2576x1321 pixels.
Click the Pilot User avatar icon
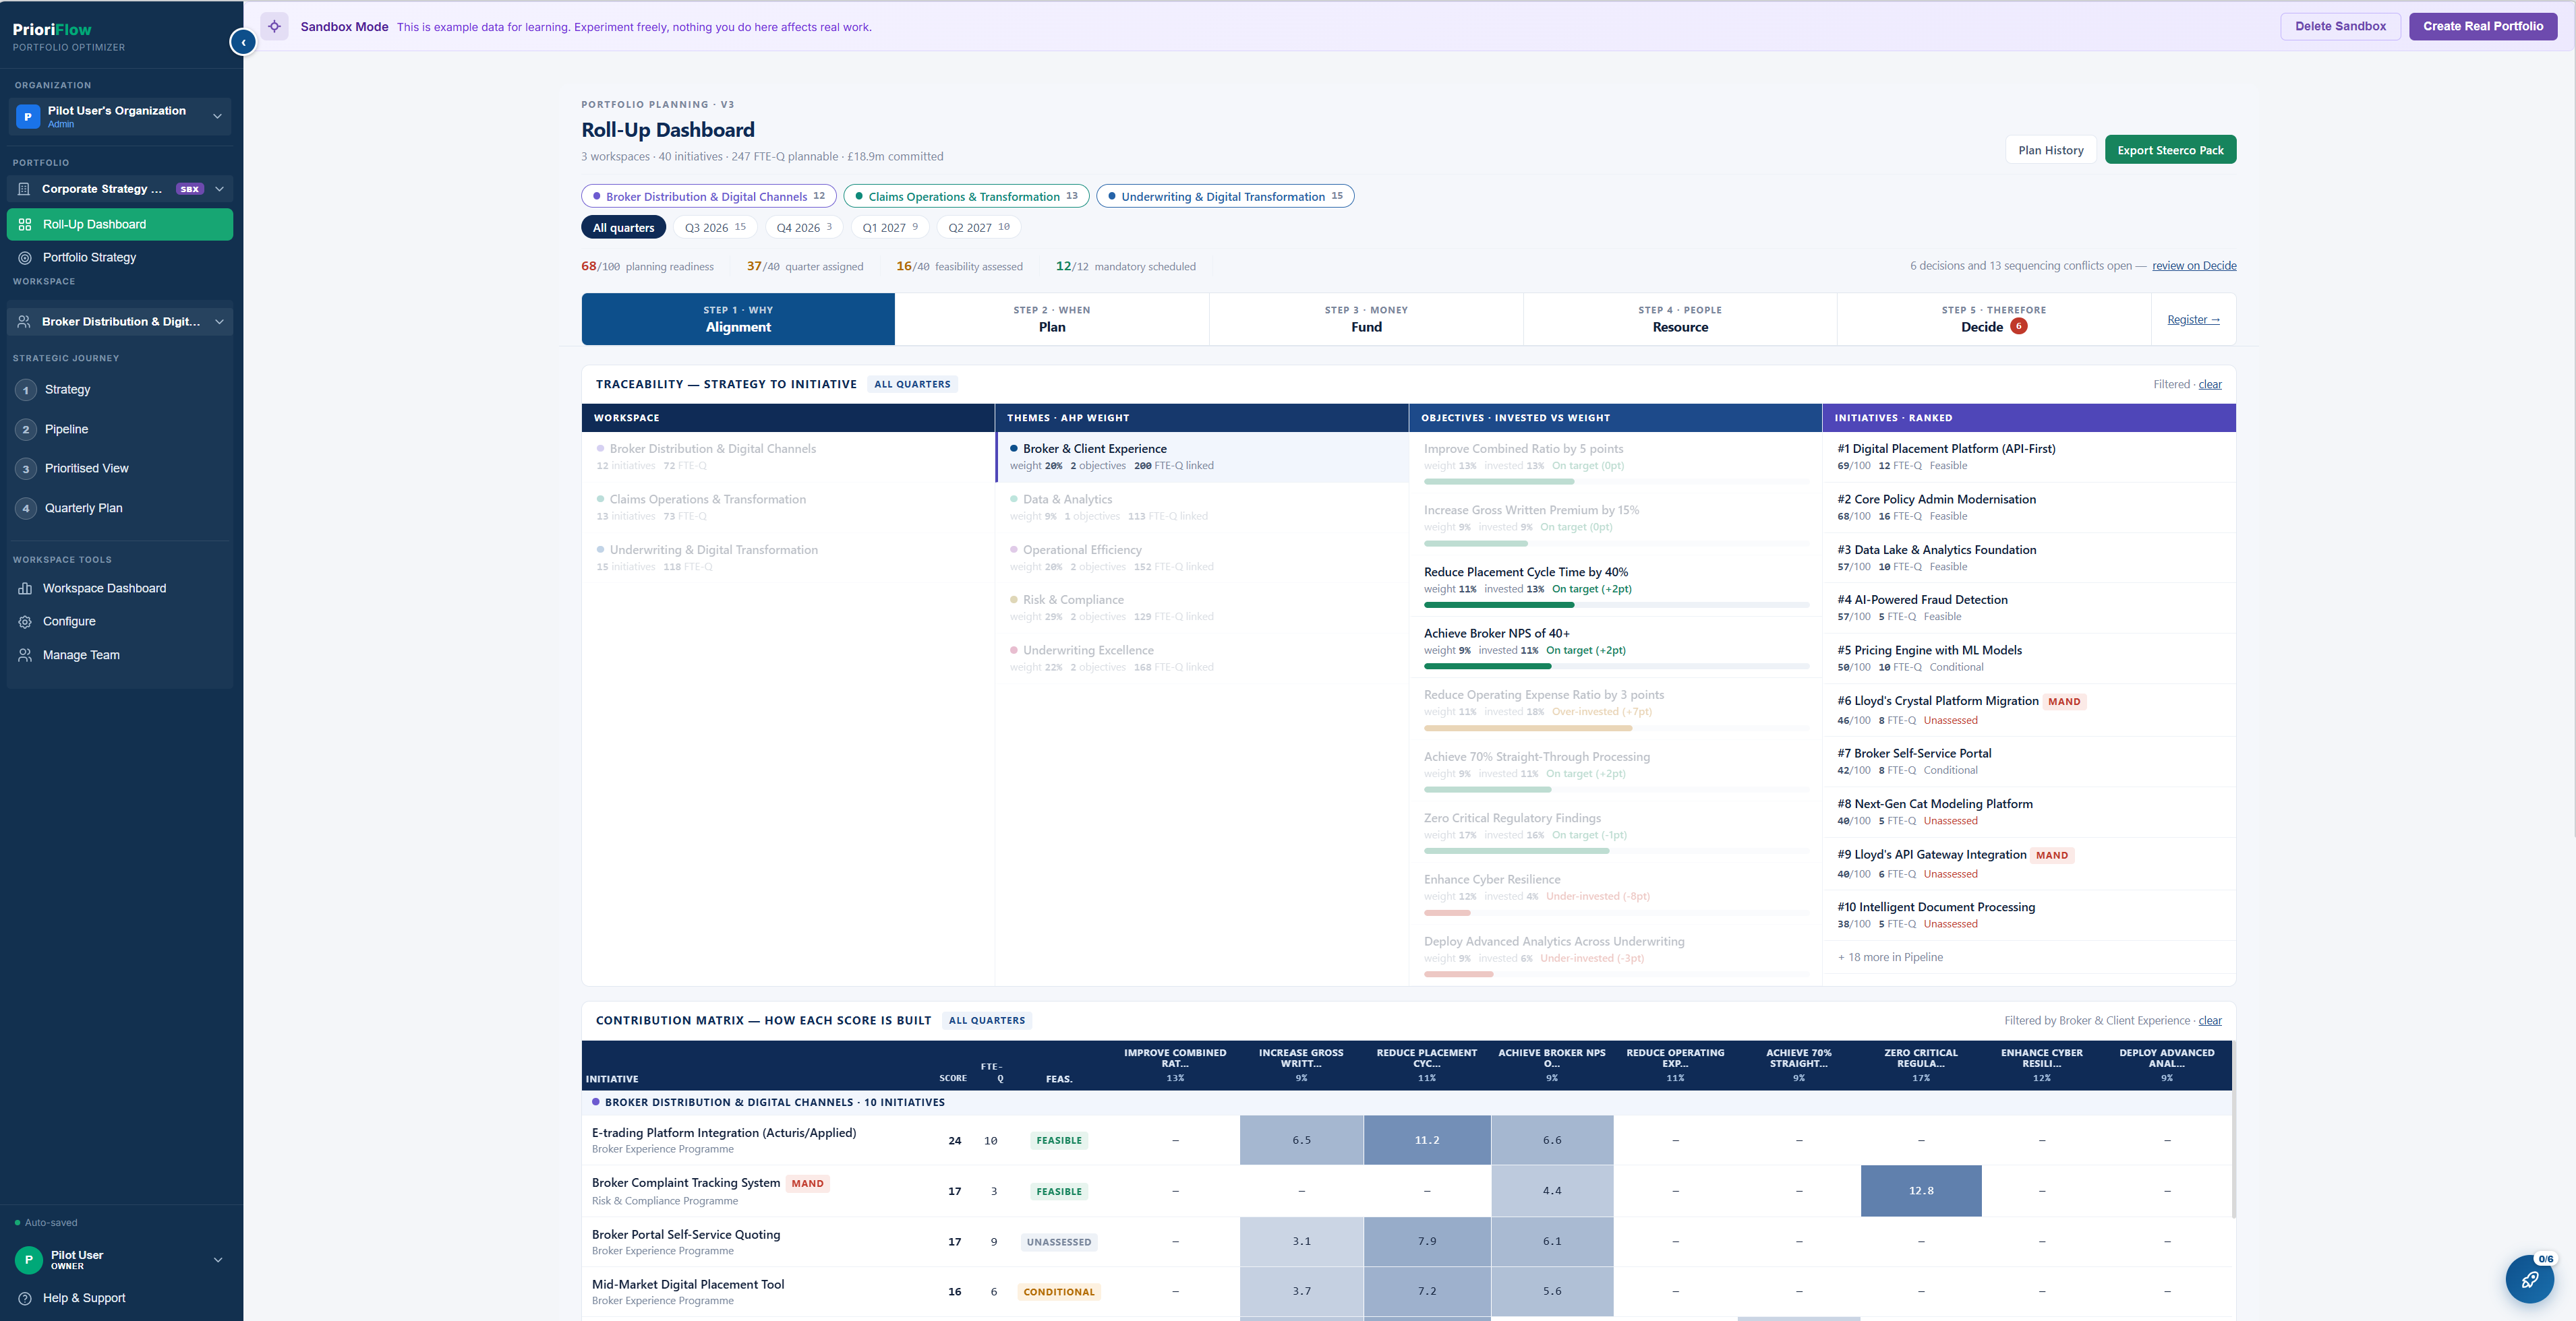tap(28, 1260)
